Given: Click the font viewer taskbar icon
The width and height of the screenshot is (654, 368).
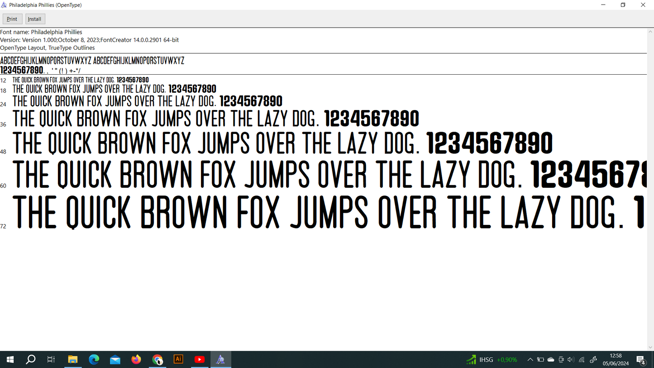Looking at the screenshot, I should coord(220,359).
